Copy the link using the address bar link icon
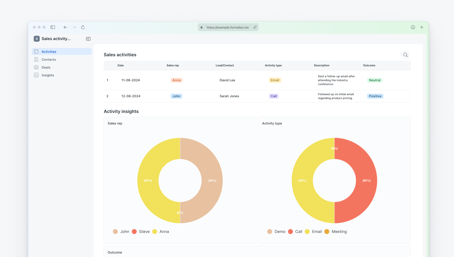 (255, 27)
